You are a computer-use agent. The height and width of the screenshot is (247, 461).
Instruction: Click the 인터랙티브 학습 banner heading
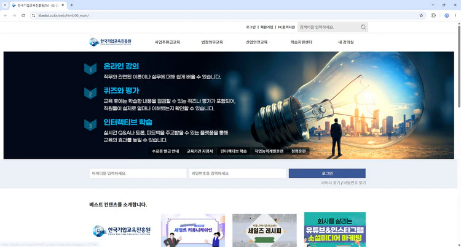(x=128, y=122)
